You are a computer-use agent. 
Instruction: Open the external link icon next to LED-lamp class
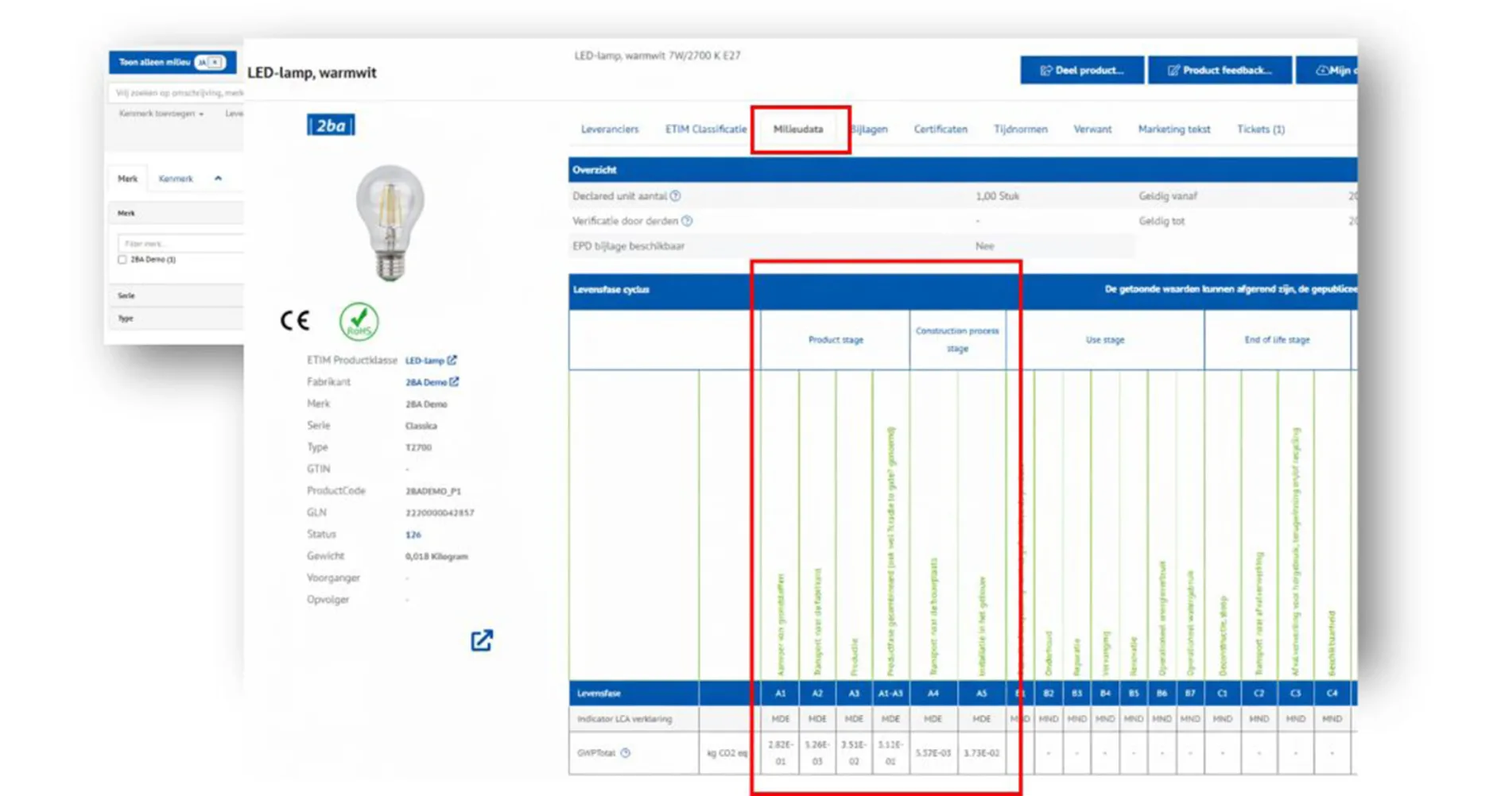coord(452,360)
